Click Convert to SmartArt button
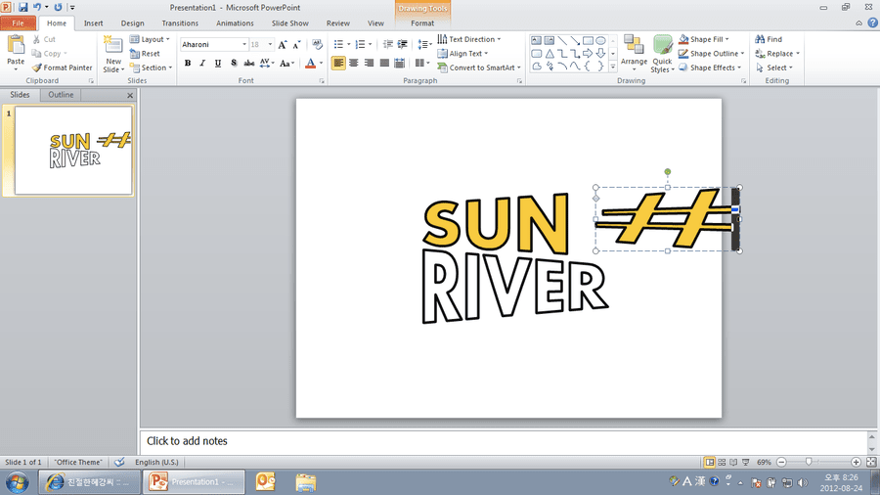880x495 pixels. tap(479, 67)
